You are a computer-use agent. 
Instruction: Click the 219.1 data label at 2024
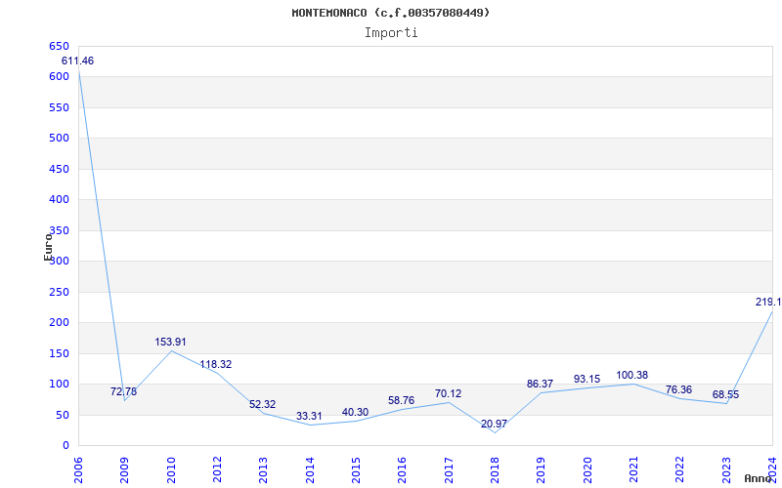pos(768,302)
